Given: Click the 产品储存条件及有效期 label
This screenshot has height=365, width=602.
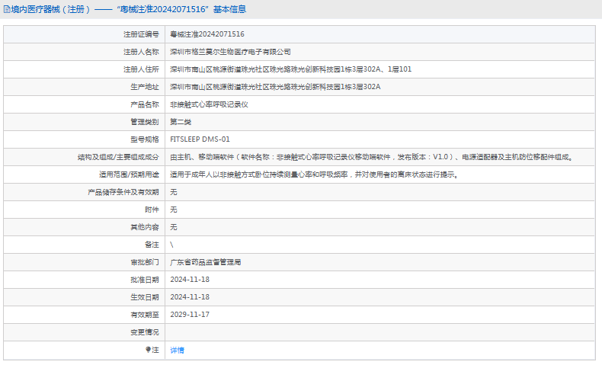Looking at the screenshot, I should coord(123,192).
